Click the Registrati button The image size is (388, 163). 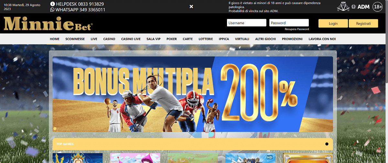tap(363, 24)
